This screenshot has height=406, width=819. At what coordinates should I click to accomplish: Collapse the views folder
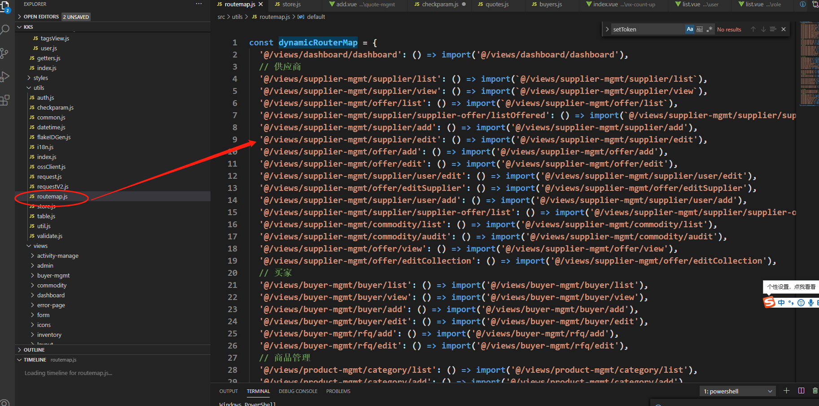click(x=29, y=246)
